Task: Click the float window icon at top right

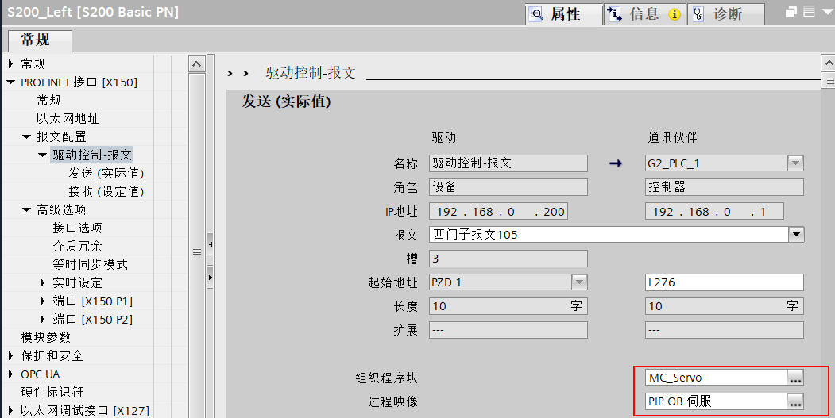Action: [x=792, y=12]
